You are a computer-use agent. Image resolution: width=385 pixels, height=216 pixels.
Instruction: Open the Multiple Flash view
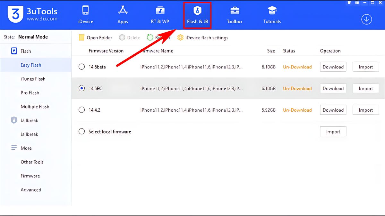pos(35,107)
